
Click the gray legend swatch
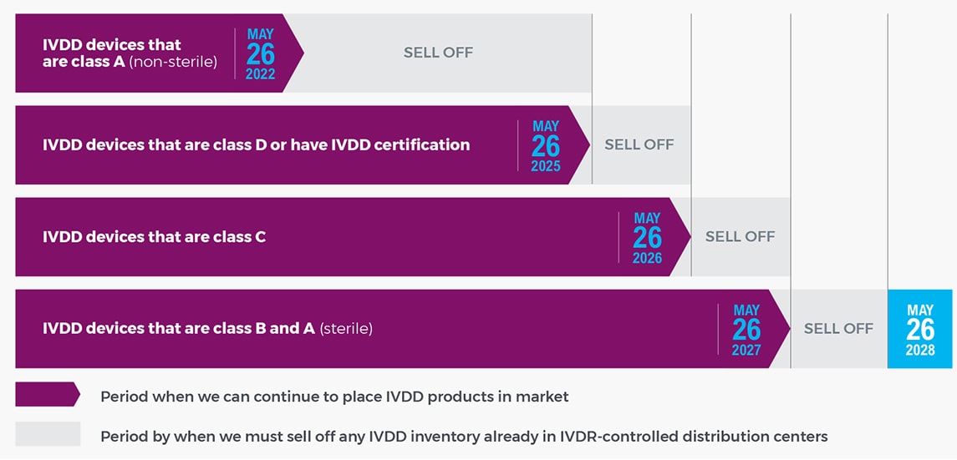tap(47, 435)
